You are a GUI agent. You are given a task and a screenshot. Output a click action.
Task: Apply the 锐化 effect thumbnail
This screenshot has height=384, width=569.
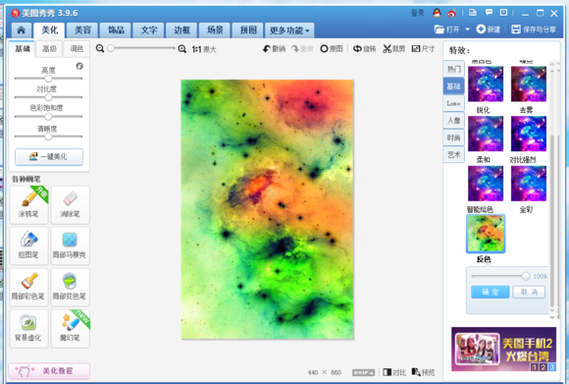[x=486, y=83]
